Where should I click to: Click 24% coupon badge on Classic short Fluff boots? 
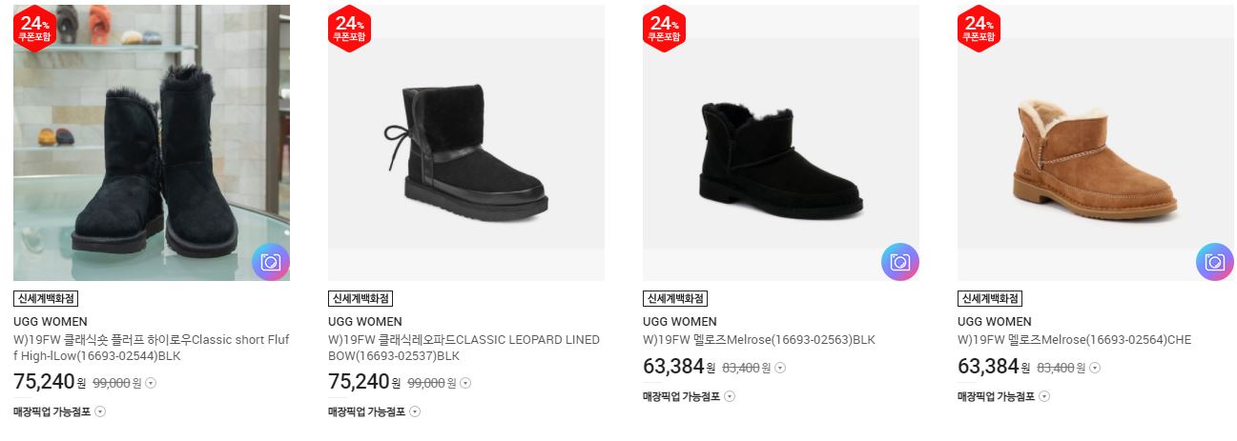33,29
